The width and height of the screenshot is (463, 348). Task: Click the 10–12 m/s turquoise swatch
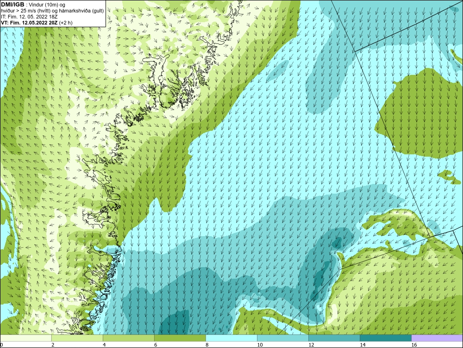[283, 338]
